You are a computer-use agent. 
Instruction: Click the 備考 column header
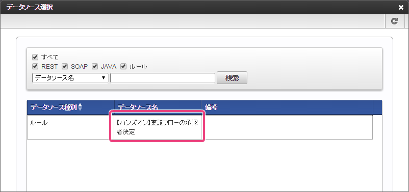pos(287,107)
